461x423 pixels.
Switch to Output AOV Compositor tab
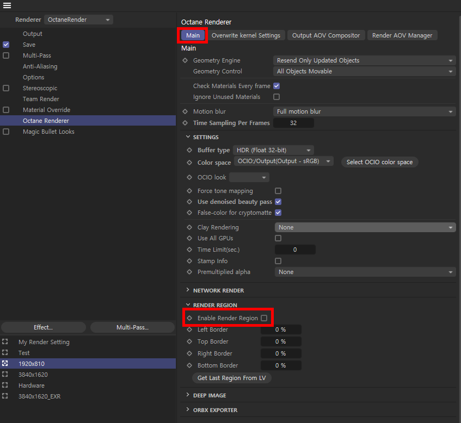(x=326, y=35)
